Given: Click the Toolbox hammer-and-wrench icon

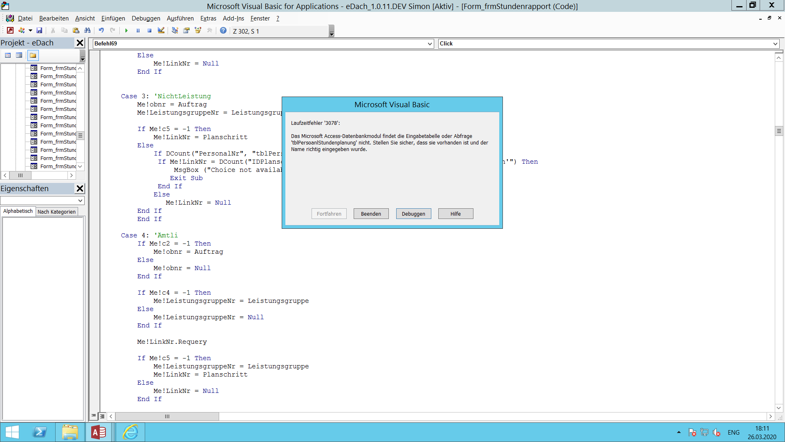Looking at the screenshot, I should click(209, 31).
